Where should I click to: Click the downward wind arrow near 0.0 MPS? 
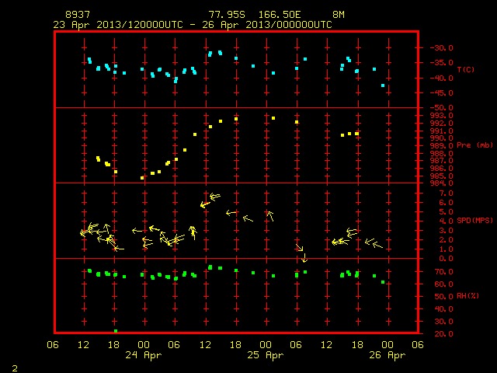coord(304,258)
